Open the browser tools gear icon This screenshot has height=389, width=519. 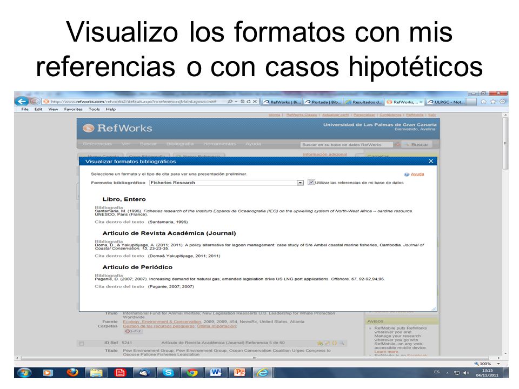click(502, 102)
